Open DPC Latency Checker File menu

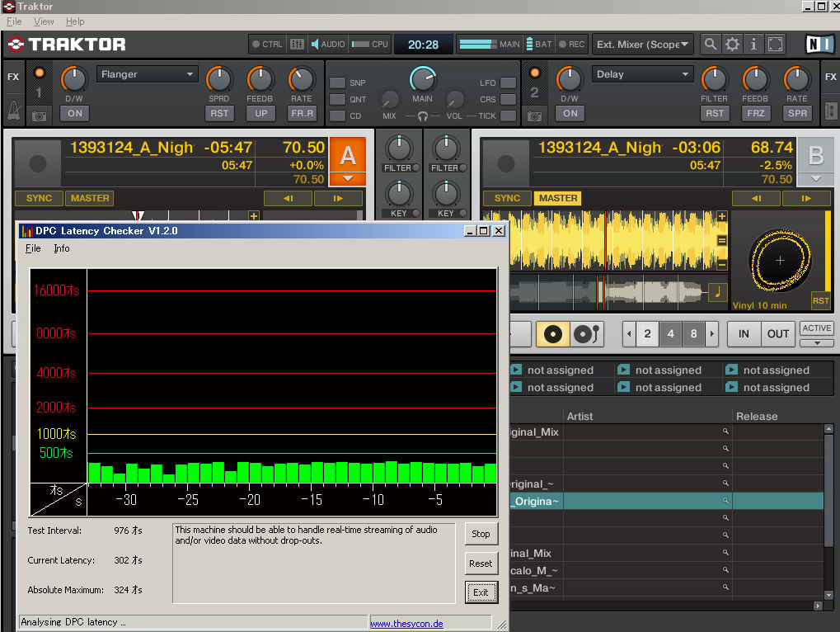pos(33,248)
